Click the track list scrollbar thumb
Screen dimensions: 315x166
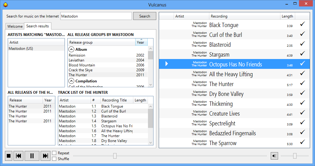pos(150,118)
